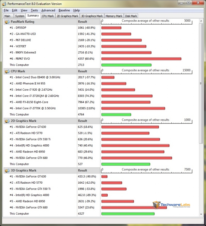Switch to the System tab
Screen dimensions: 206x226
[x=20, y=16]
